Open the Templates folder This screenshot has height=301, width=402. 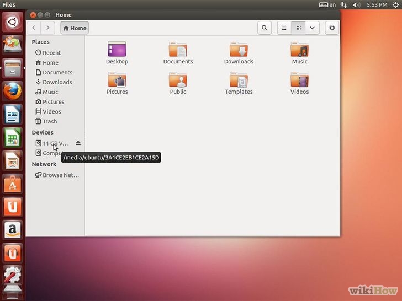pyautogui.click(x=239, y=83)
